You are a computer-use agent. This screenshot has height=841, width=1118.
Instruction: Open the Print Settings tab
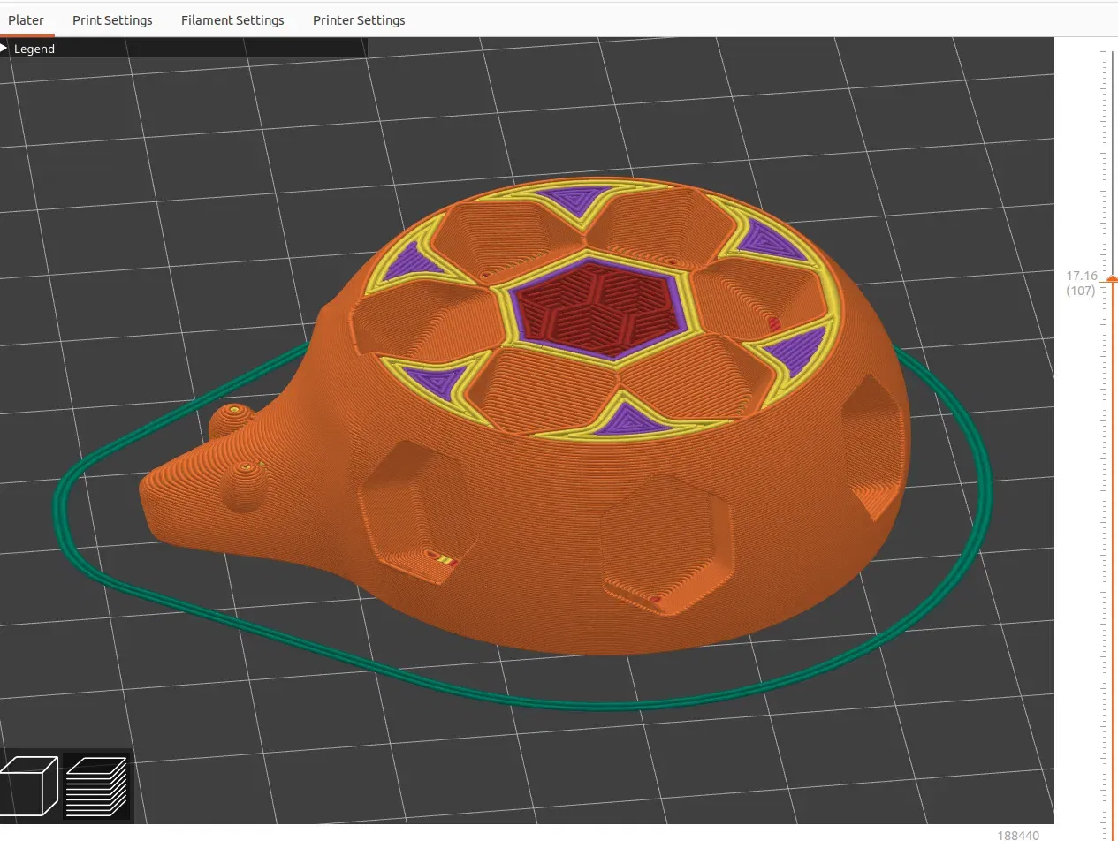112,19
